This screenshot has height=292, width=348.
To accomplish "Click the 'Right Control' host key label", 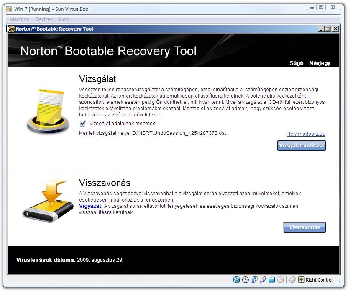I will coord(319,280).
